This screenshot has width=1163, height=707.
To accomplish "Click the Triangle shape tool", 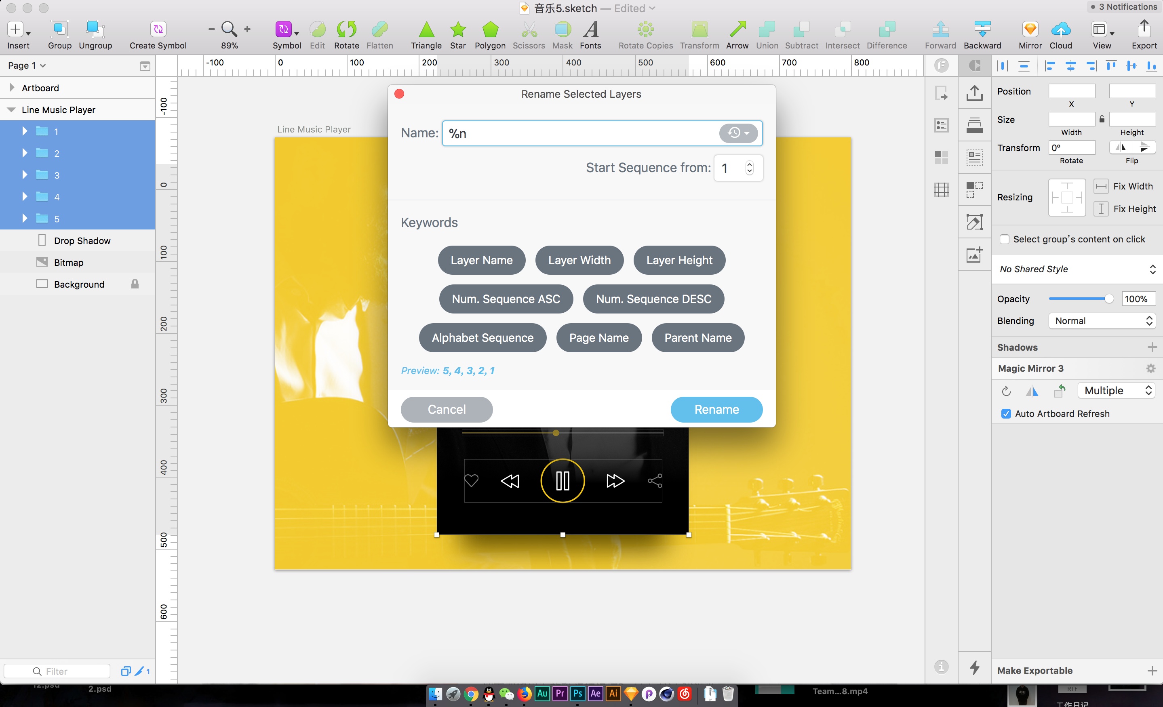I will (x=426, y=30).
